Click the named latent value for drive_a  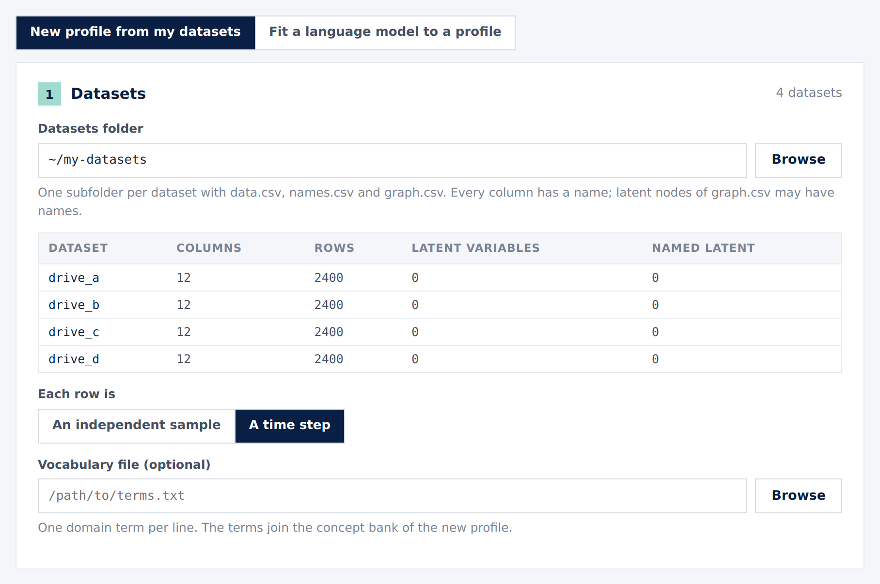pyautogui.click(x=655, y=278)
